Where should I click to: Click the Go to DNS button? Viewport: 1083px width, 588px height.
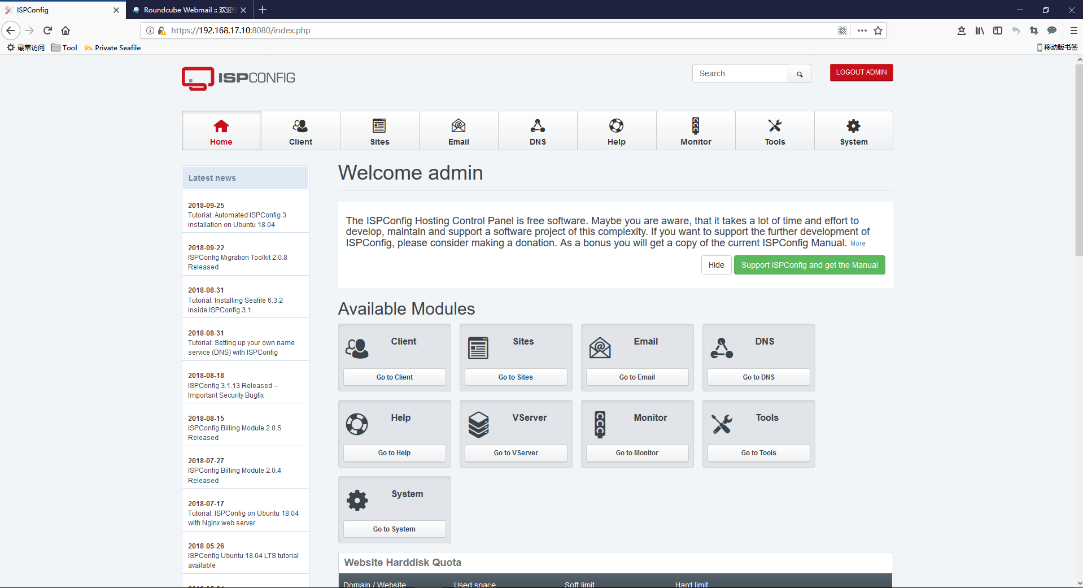[x=758, y=377]
